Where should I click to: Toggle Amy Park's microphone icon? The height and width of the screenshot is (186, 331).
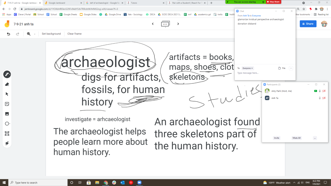coord(320,91)
